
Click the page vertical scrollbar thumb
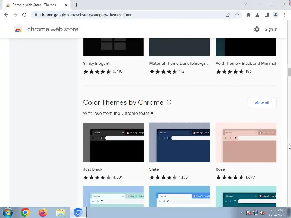coord(289,72)
